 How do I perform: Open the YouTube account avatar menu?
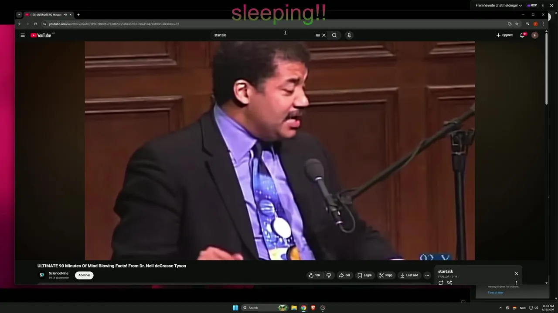(535, 35)
